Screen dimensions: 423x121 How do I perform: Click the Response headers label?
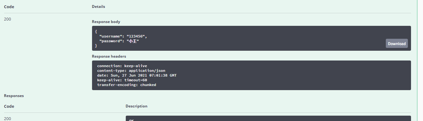pyautogui.click(x=109, y=56)
